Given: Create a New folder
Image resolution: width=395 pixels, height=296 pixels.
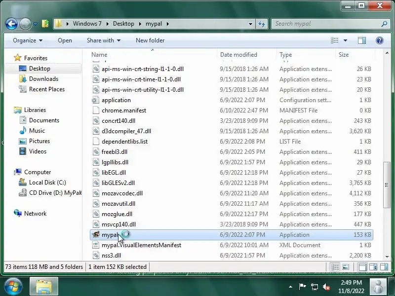Looking at the screenshot, I should pos(150,40).
